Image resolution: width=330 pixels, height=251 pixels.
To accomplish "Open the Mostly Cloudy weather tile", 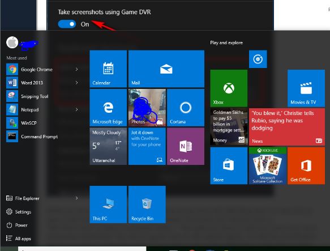I will [108, 146].
